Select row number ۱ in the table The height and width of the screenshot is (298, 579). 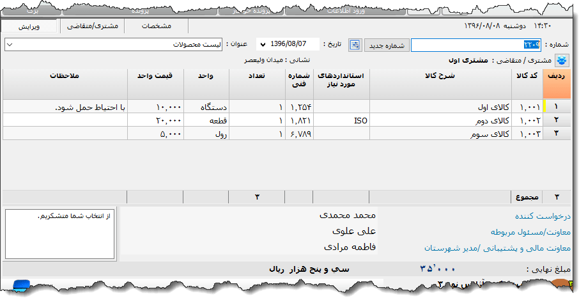557,107
